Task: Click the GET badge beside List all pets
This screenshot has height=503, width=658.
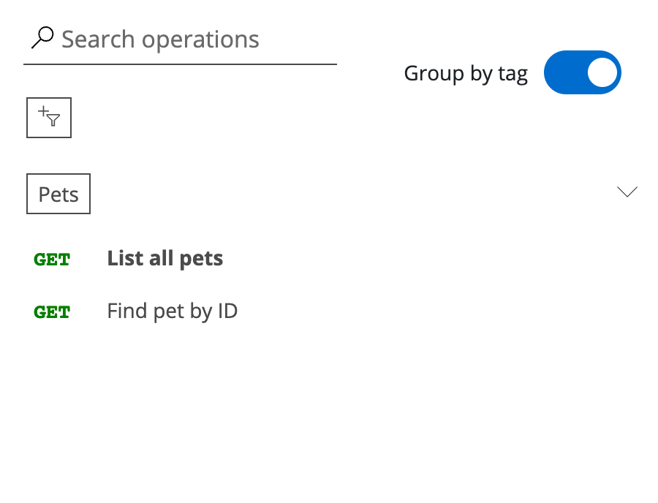Action: pos(52,260)
